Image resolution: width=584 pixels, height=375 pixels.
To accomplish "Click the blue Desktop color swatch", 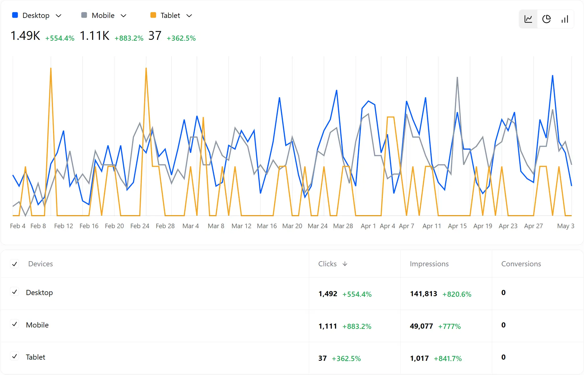I will click(15, 15).
